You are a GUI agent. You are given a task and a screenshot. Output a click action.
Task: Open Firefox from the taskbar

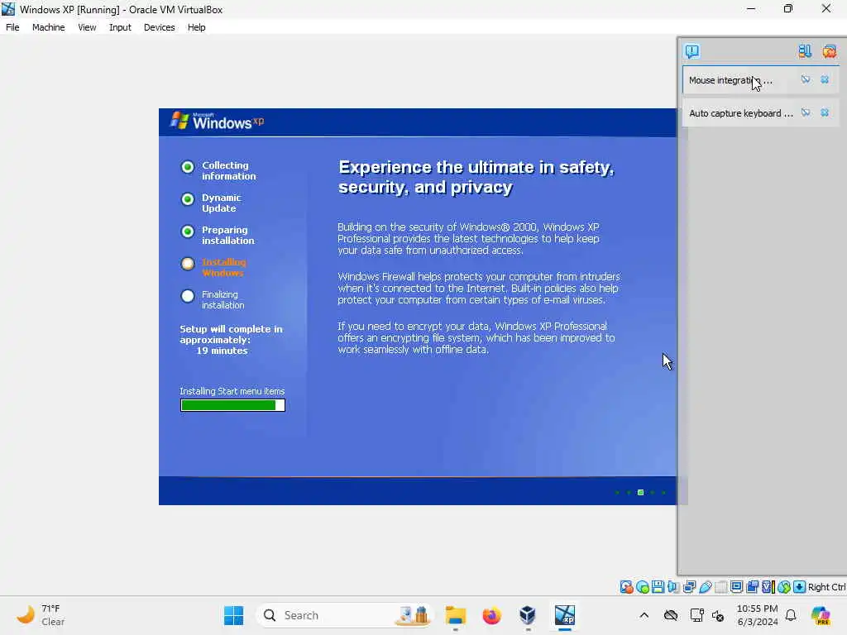491,615
